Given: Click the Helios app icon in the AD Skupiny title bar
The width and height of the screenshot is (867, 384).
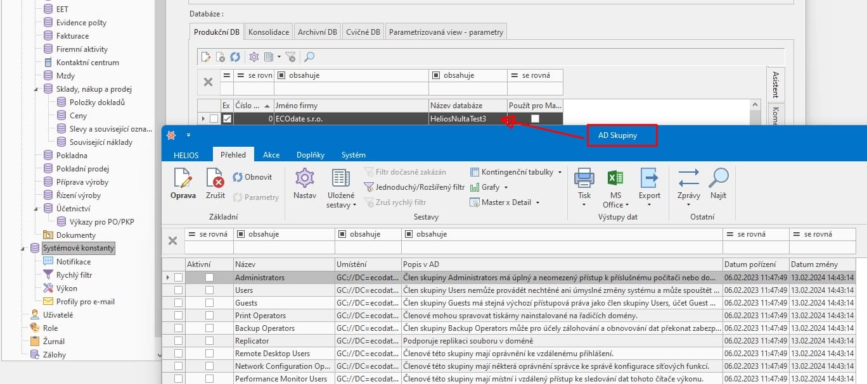Looking at the screenshot, I should [x=172, y=135].
